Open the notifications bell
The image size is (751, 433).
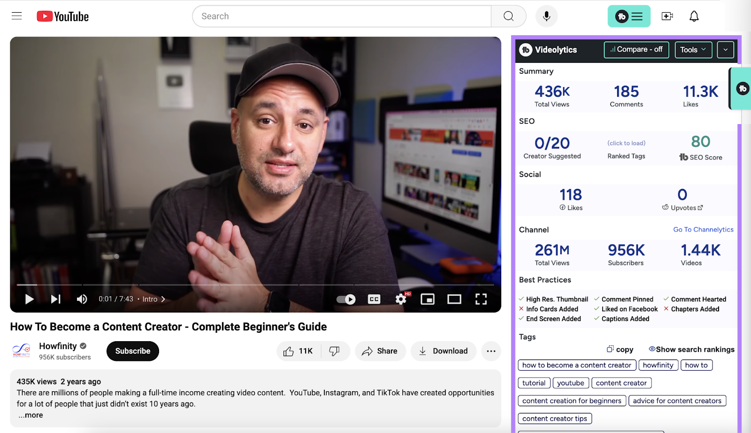[x=693, y=16]
